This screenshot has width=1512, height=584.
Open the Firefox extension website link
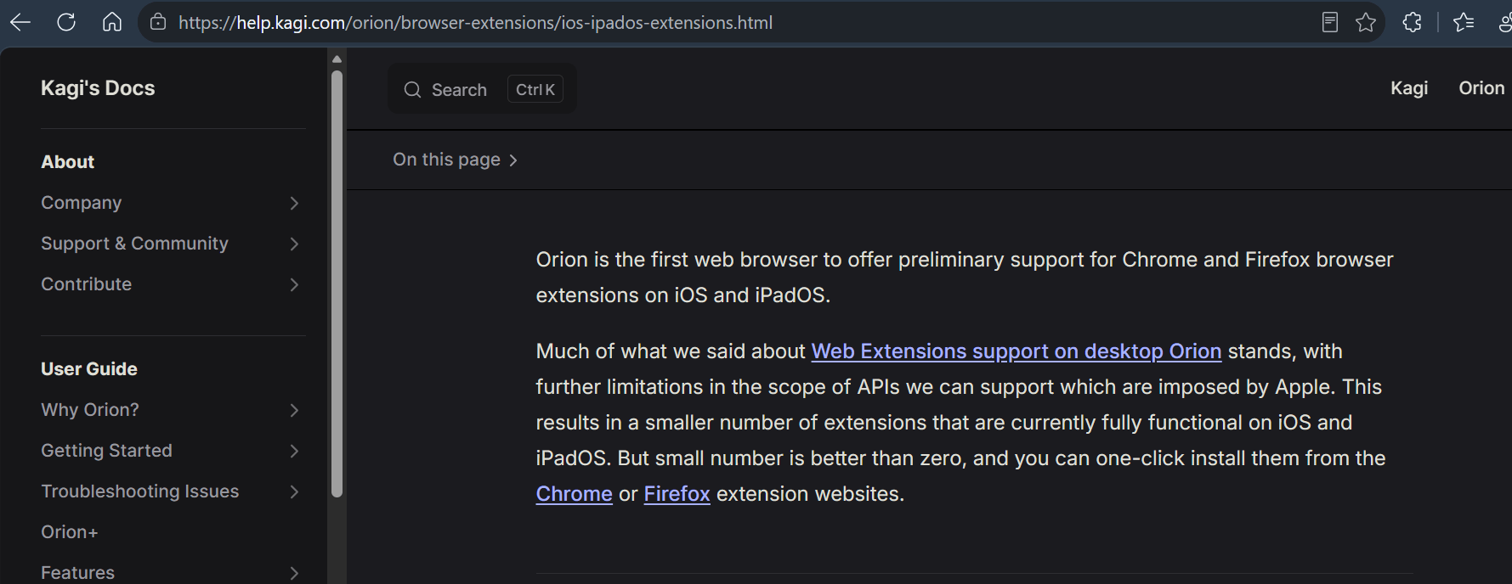tap(677, 494)
